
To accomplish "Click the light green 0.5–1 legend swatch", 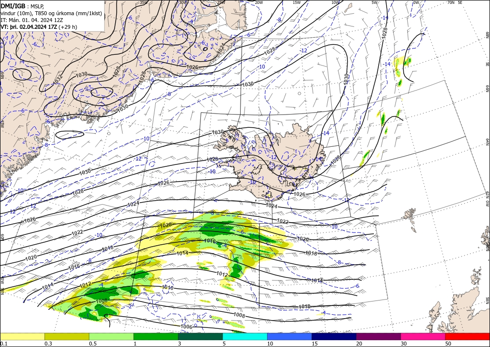I will click(111, 336).
